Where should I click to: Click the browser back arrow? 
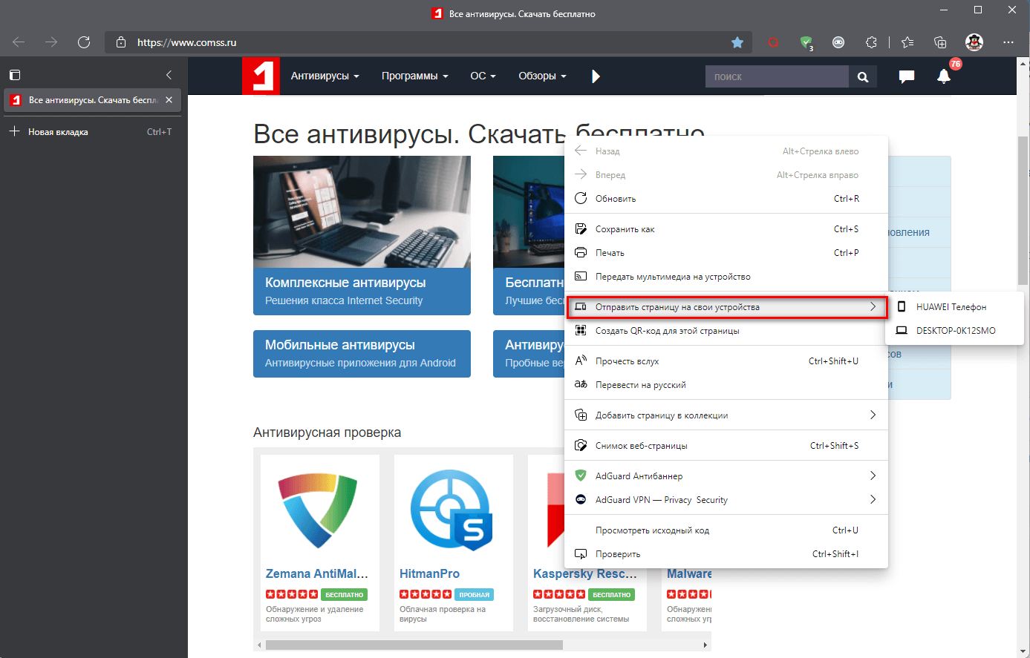click(19, 42)
